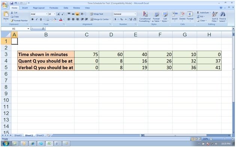Viewport: 236px width, 147px height.
Task: Switch to the Data tab
Action: pos(66,8)
